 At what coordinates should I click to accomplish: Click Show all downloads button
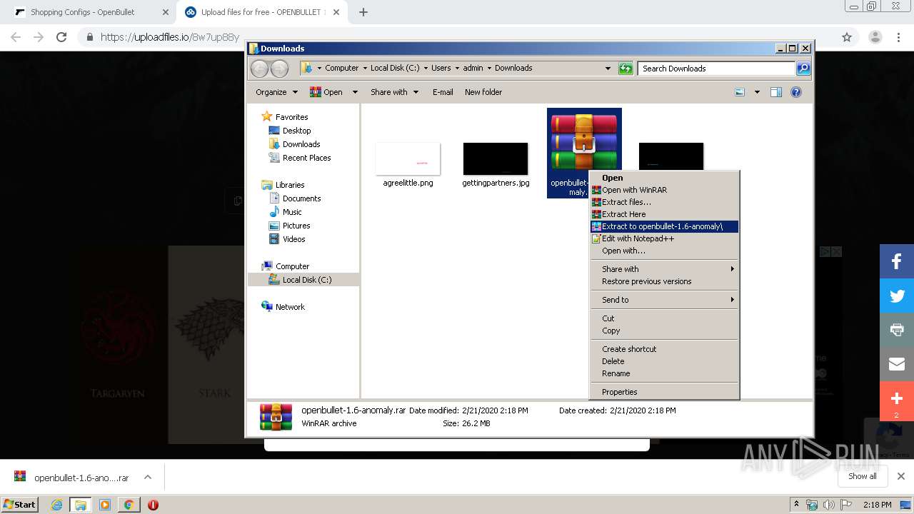pos(862,476)
